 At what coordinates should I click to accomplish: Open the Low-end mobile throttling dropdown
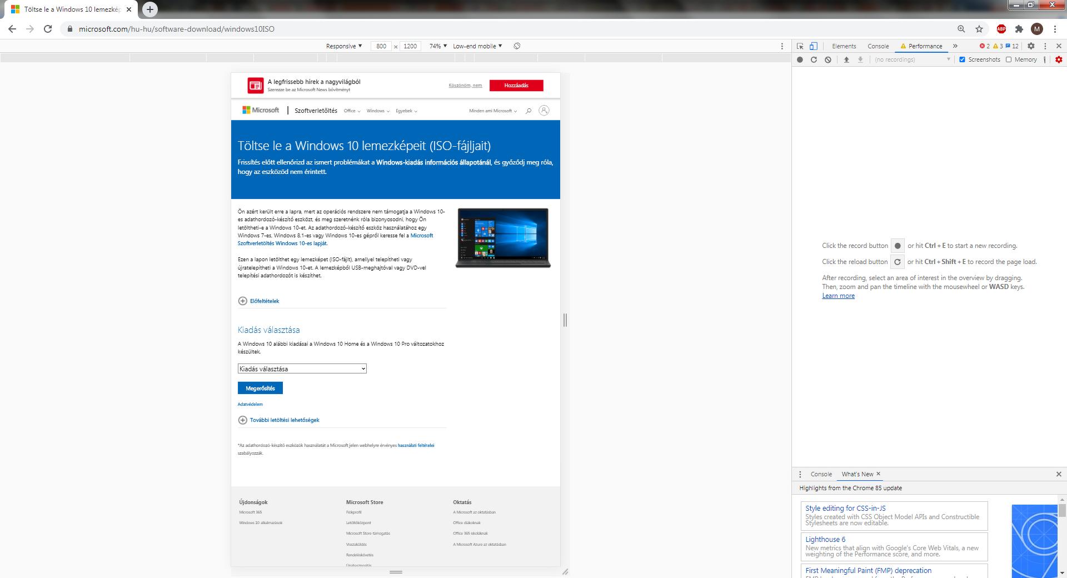[x=477, y=46]
